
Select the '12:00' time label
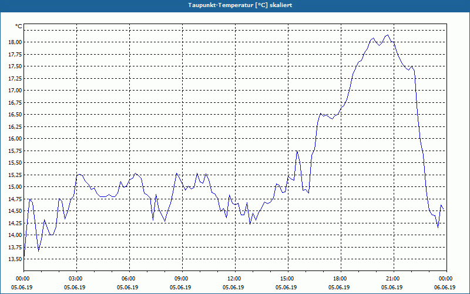coord(233,279)
